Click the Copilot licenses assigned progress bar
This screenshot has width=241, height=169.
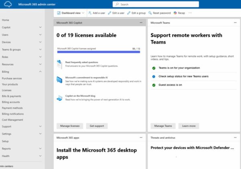98,52
